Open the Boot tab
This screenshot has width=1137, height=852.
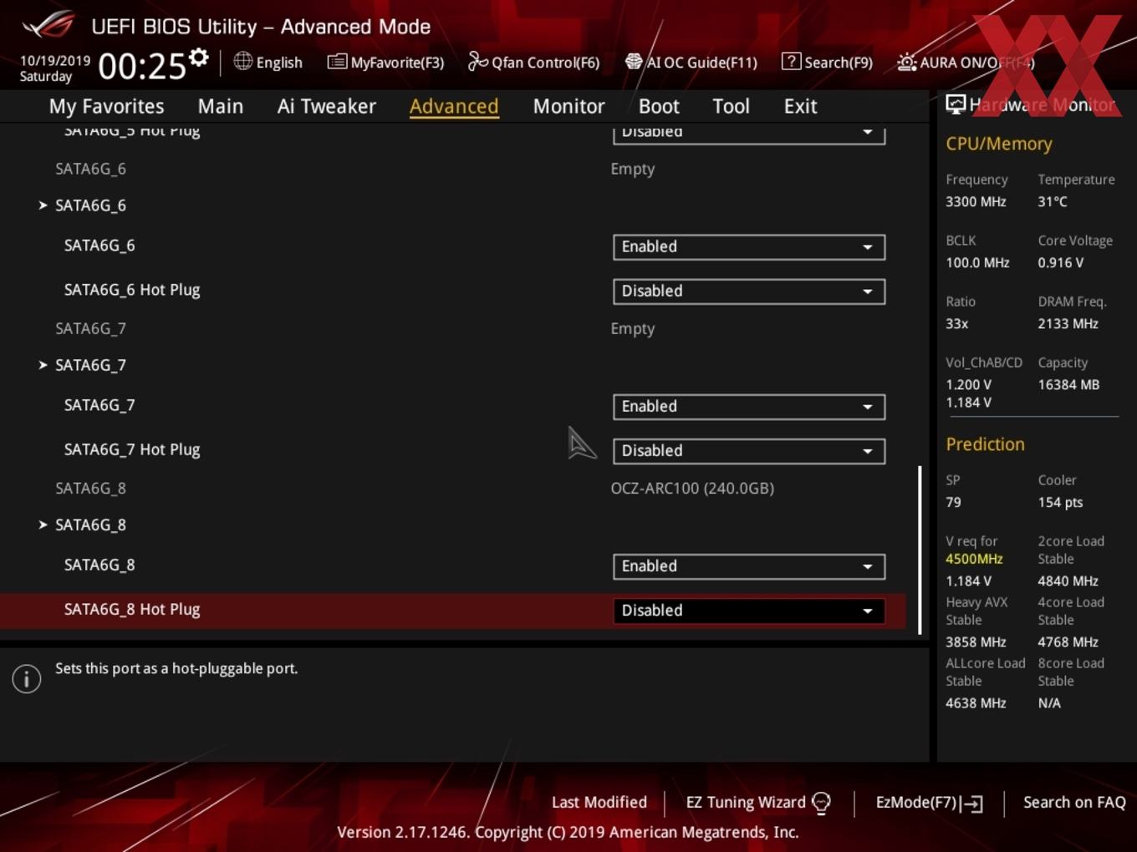659,106
